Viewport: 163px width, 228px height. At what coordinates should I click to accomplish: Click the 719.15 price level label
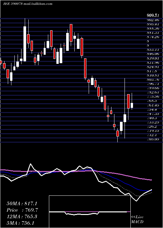[x=153, y=131]
